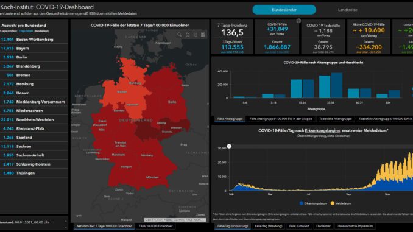Select Brandenburg in the state list
This screenshot has width=413, height=232.
[34, 66]
